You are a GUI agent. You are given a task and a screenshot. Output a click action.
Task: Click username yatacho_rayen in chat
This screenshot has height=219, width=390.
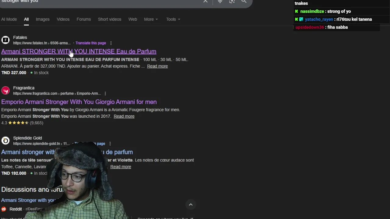[319, 19]
